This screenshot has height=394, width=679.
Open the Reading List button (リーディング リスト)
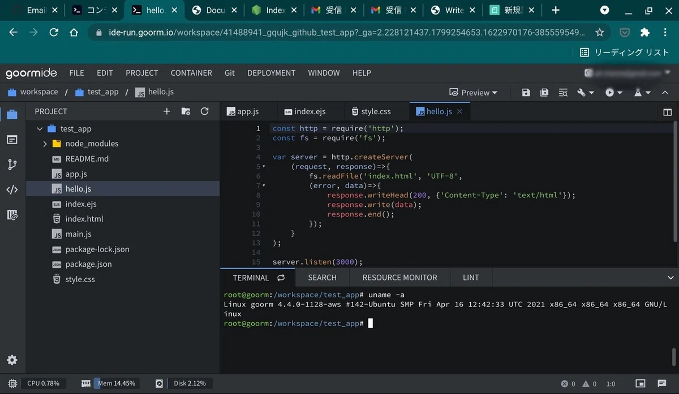pyautogui.click(x=625, y=53)
